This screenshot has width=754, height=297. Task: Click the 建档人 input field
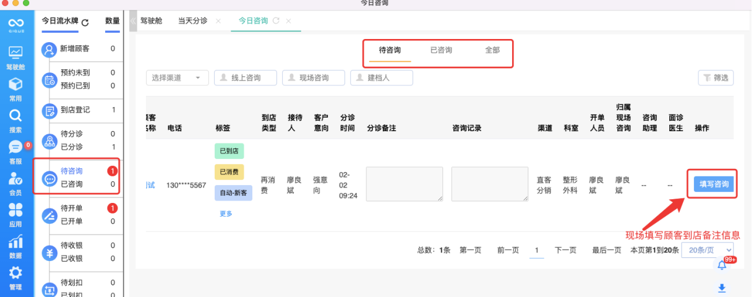tap(382, 77)
